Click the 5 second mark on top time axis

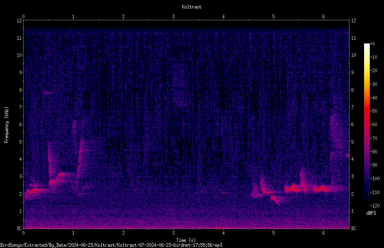click(273, 17)
